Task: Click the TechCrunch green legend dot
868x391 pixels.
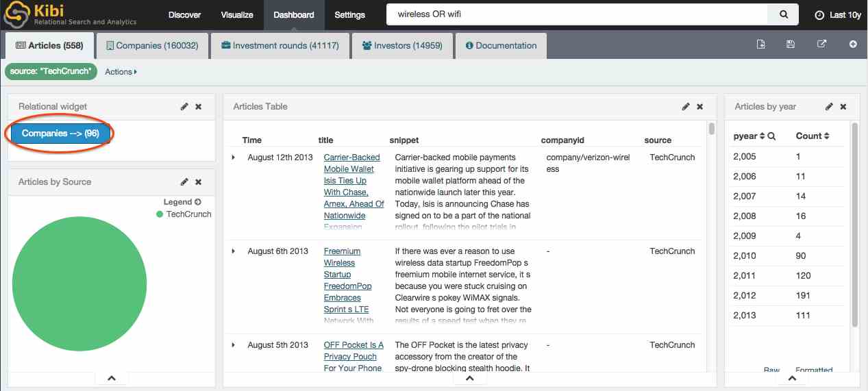Action: click(160, 214)
